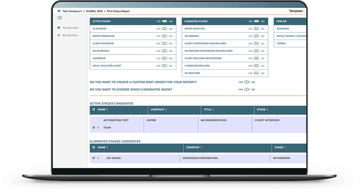Open KG Searches in the sidebar
This screenshot has height=192, width=362.
click(70, 35)
